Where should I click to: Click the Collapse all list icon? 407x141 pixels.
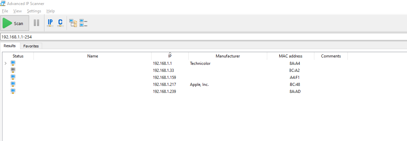click(x=83, y=23)
